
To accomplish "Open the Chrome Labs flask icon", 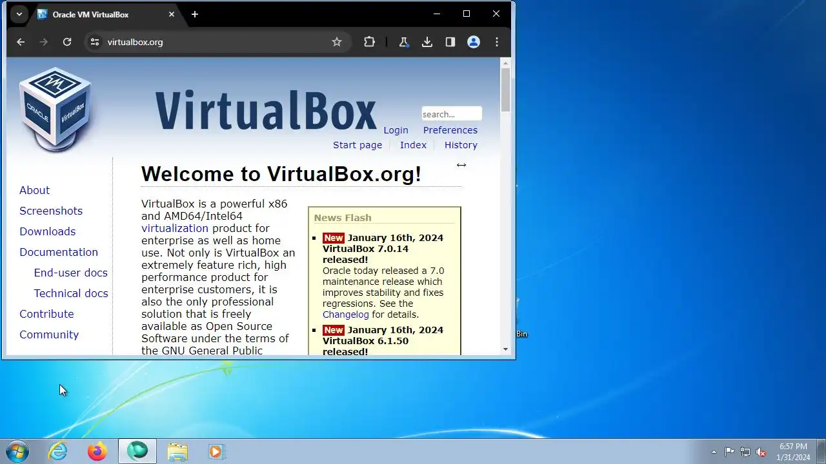I will 403,42.
